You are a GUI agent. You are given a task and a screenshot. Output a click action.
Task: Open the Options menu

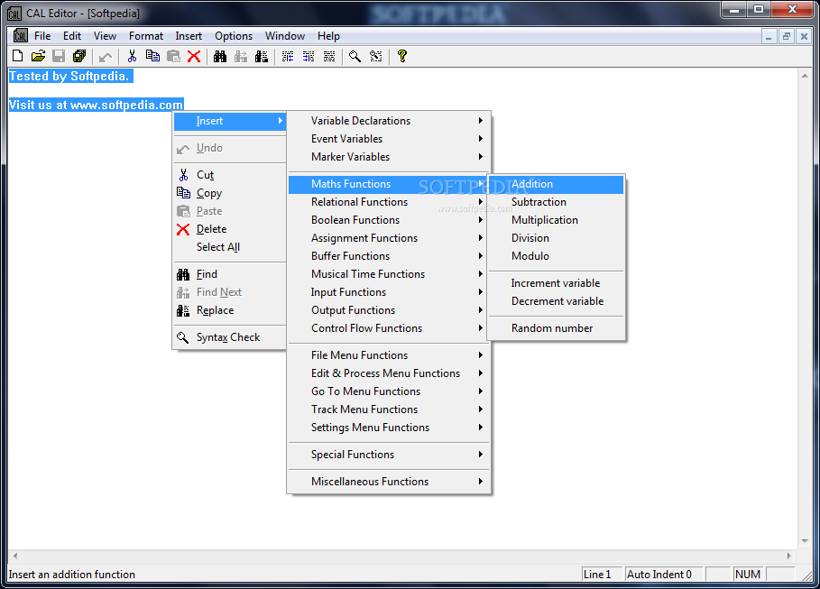tap(234, 35)
